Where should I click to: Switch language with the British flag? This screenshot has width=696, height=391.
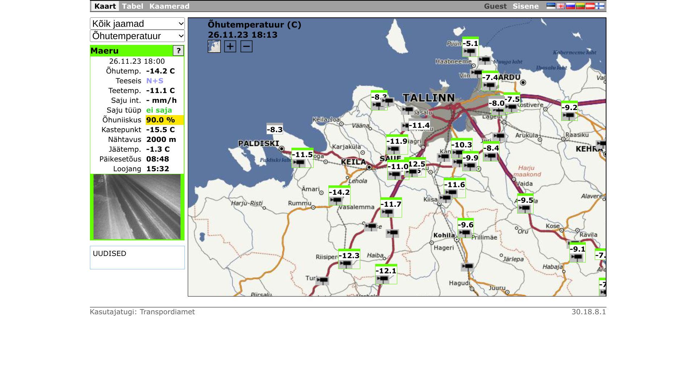pyautogui.click(x=561, y=6)
